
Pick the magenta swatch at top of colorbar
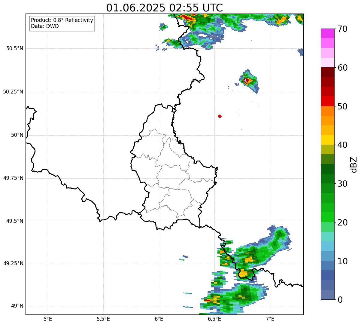click(327, 33)
